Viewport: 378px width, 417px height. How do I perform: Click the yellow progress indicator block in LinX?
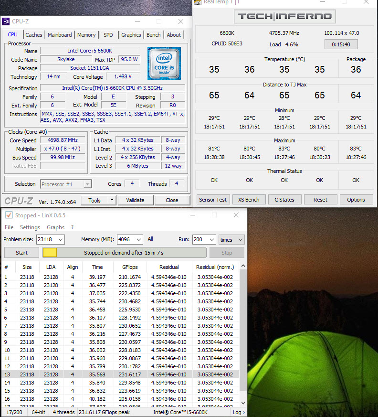click(50, 253)
